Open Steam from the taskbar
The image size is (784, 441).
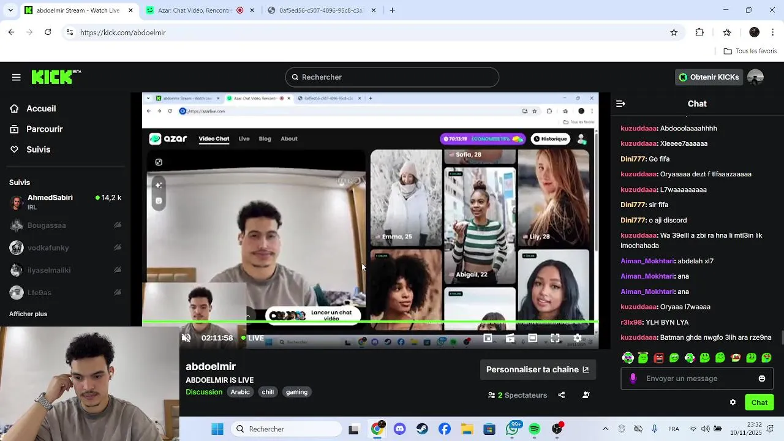pos(422,429)
